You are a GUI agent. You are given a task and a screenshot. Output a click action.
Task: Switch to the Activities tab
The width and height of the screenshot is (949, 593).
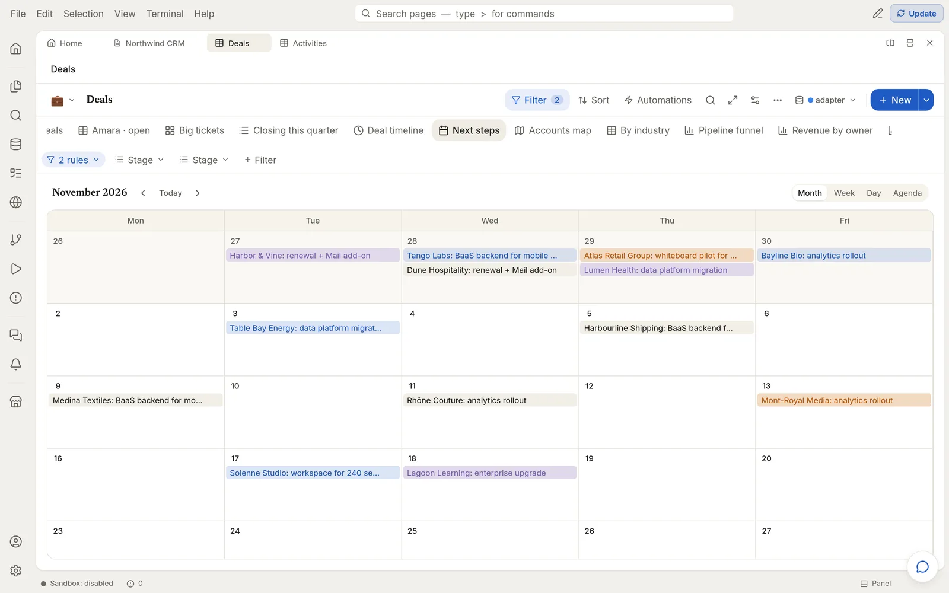[x=303, y=43]
